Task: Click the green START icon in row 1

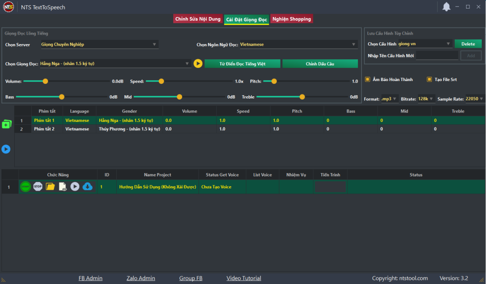Action: point(25,187)
